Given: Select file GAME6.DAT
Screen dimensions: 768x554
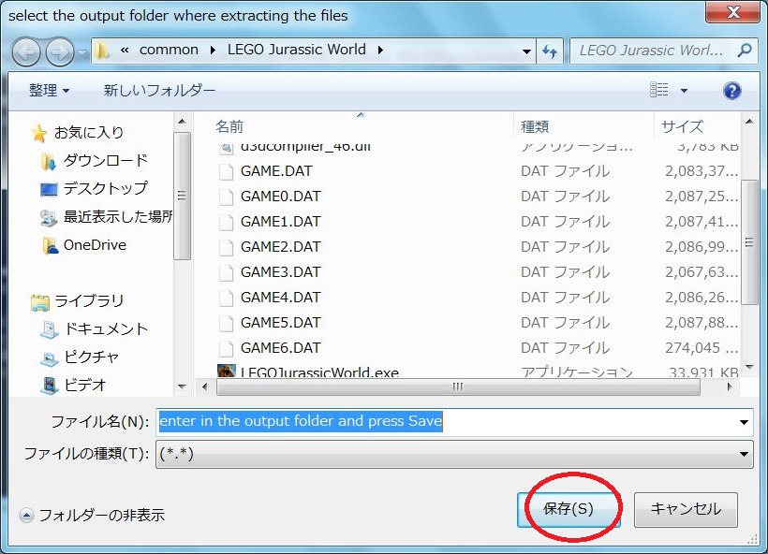Looking at the screenshot, I should point(281,348).
